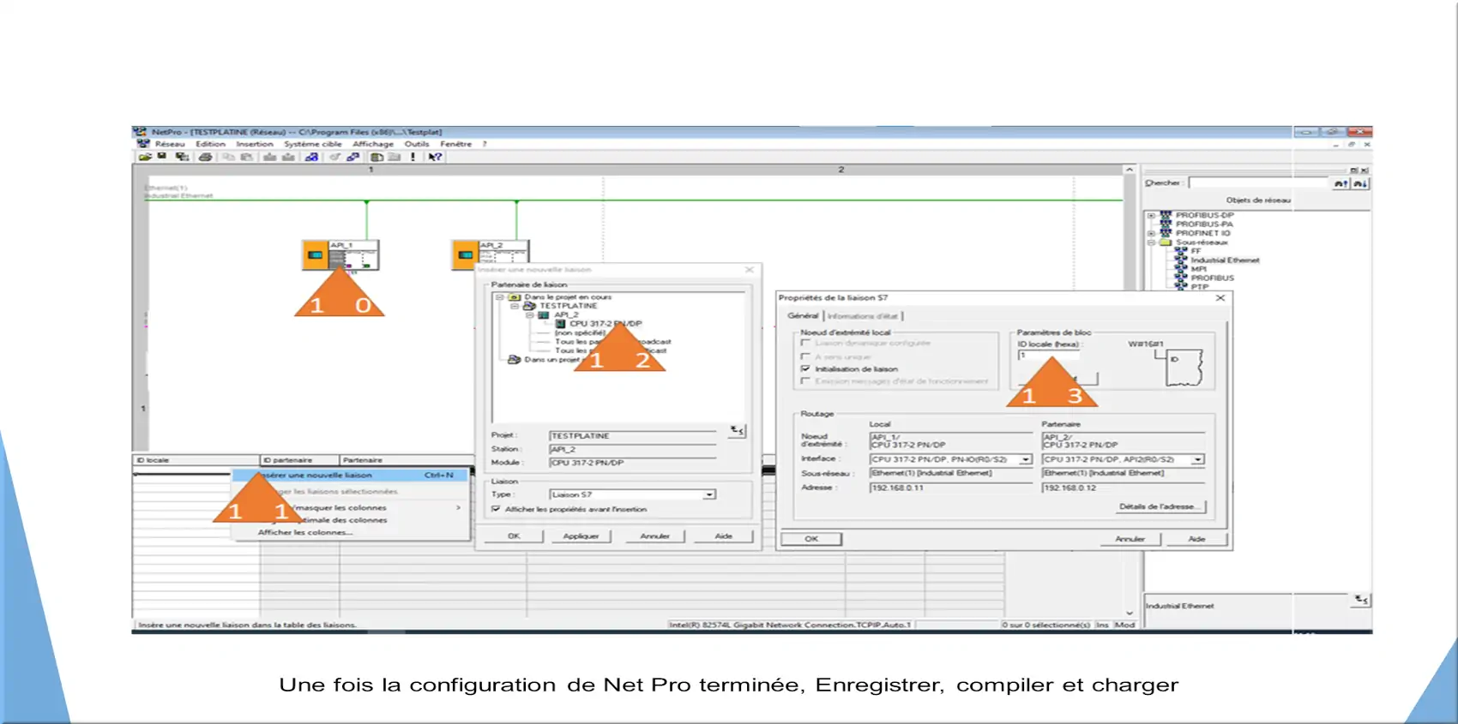Click the 'Détails de l'adresse...' button
Image resolution: width=1458 pixels, height=724 pixels.
[x=1160, y=506]
